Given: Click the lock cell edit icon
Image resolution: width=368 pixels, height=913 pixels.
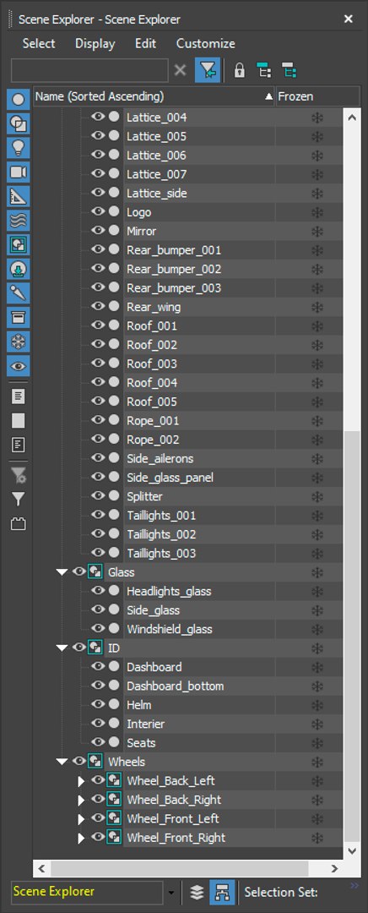Looking at the screenshot, I should pyautogui.click(x=239, y=71).
